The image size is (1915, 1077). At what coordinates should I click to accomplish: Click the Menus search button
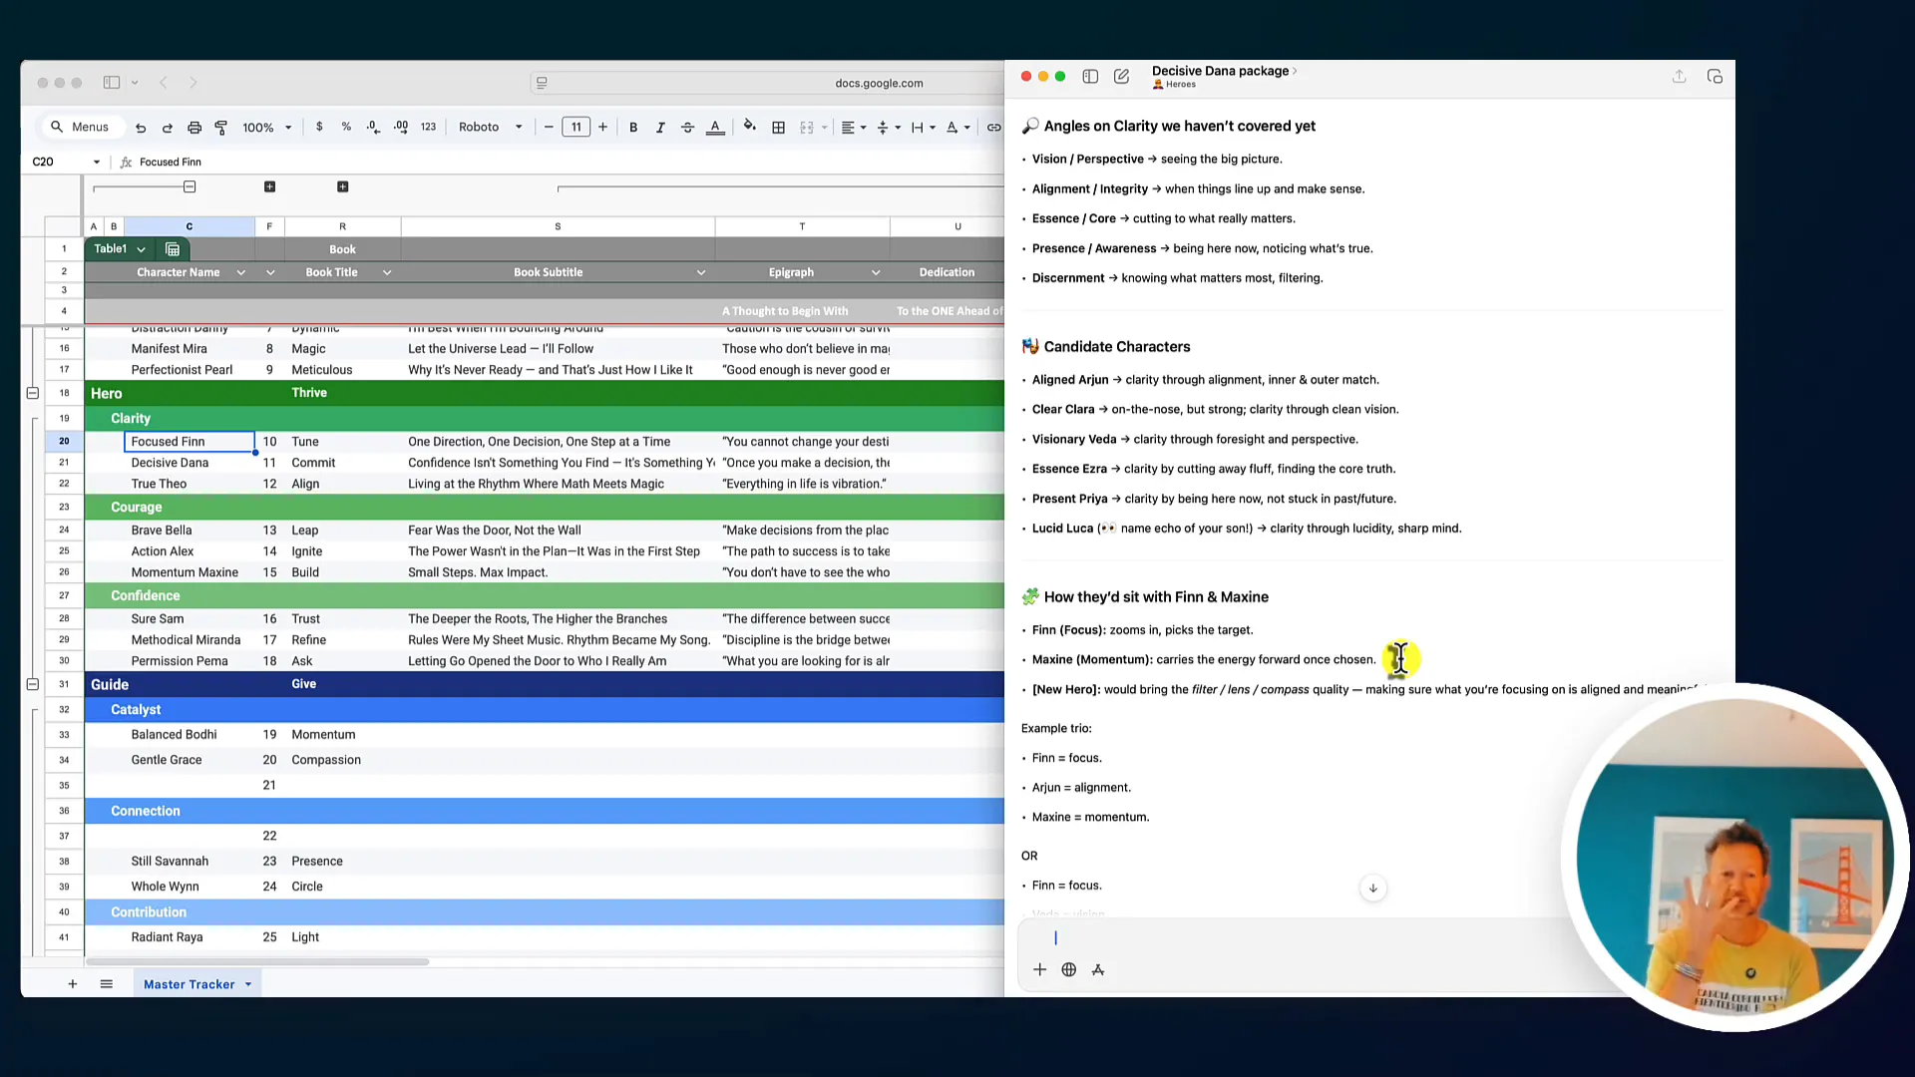(80, 127)
